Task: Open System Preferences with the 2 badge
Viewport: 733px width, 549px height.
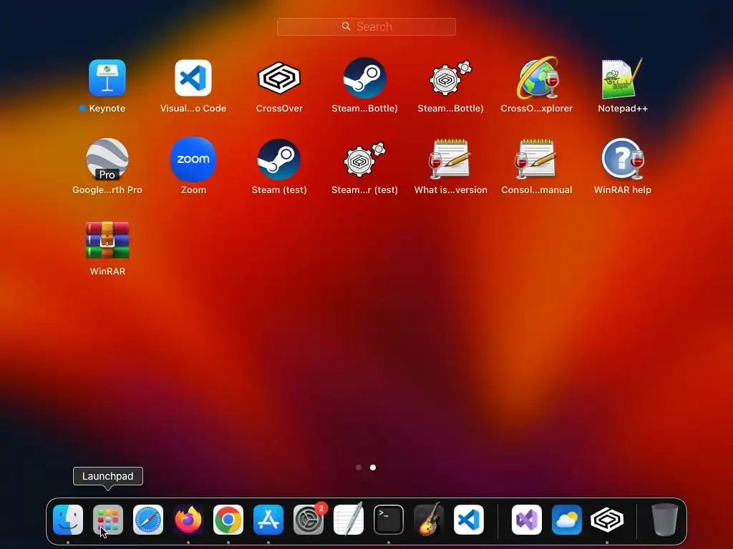Action: click(309, 520)
